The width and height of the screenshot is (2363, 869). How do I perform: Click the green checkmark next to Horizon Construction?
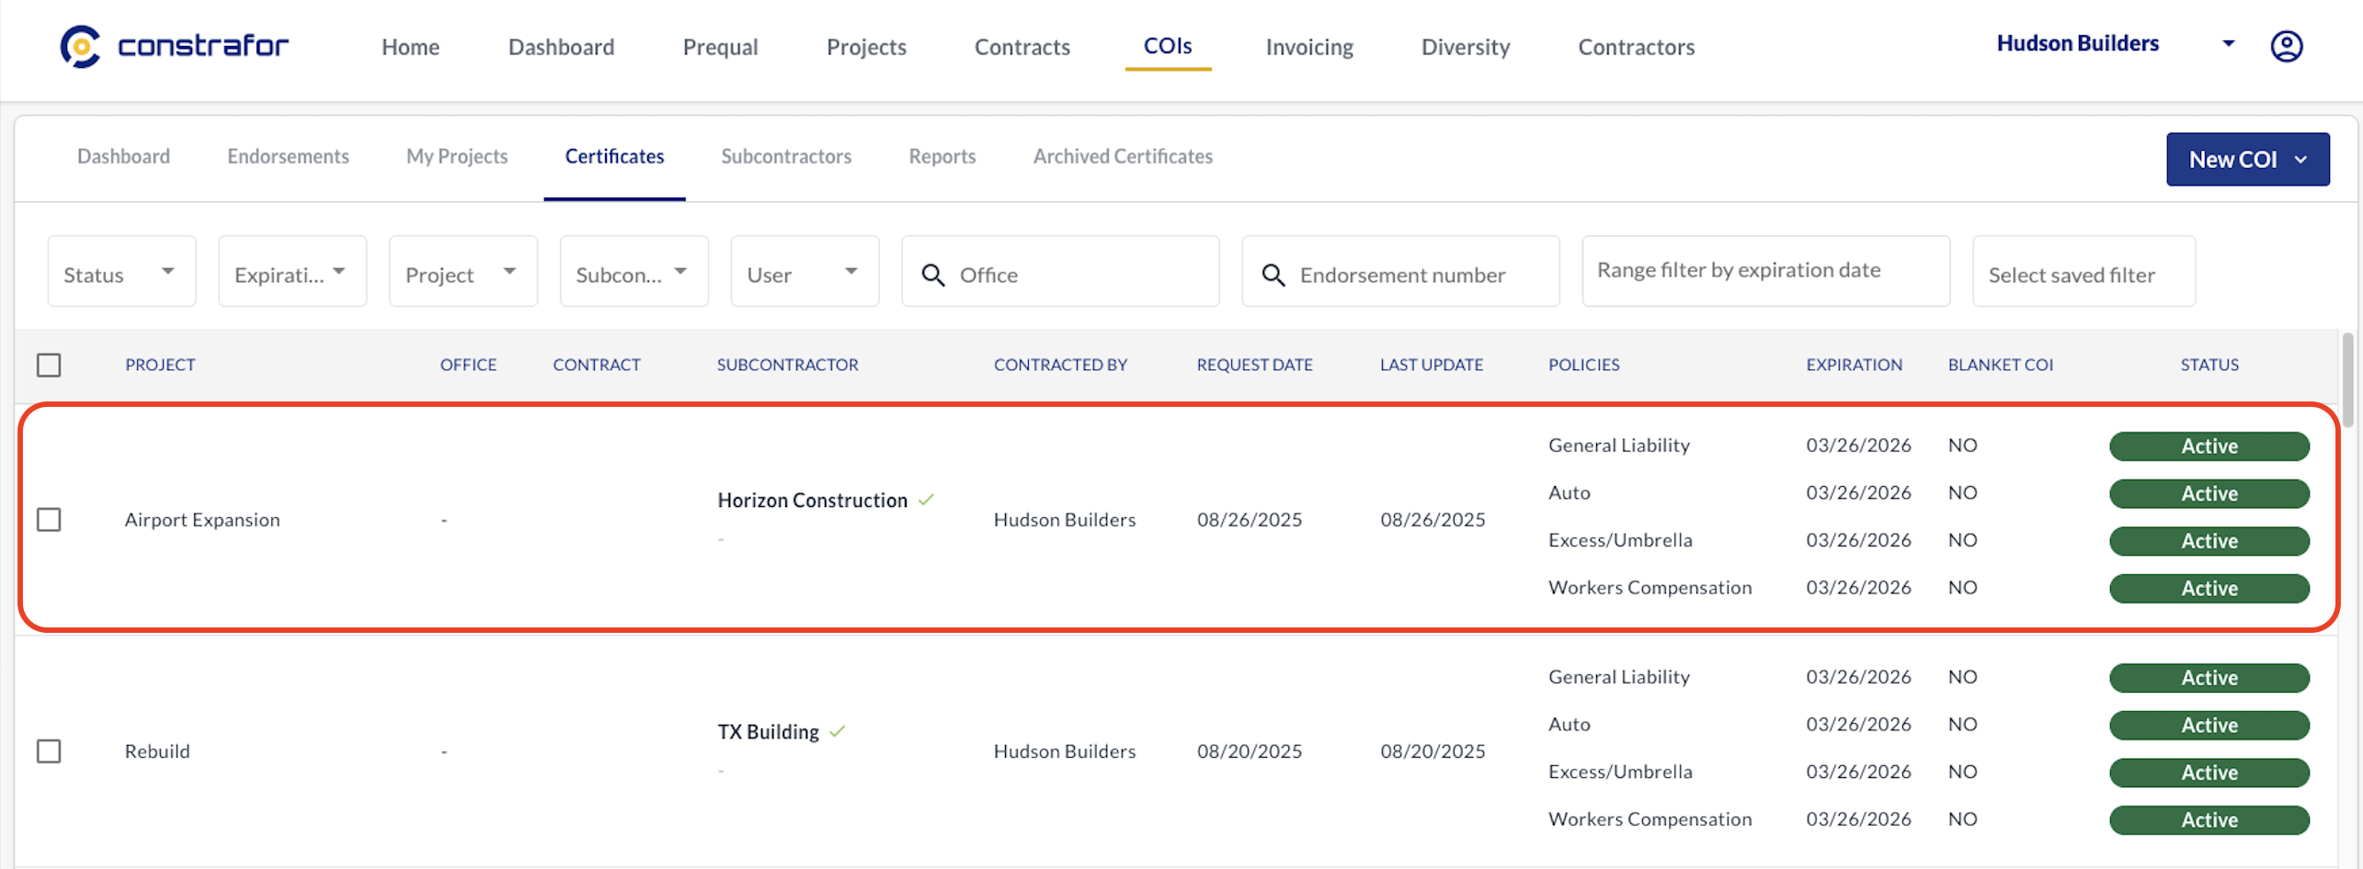tap(926, 500)
